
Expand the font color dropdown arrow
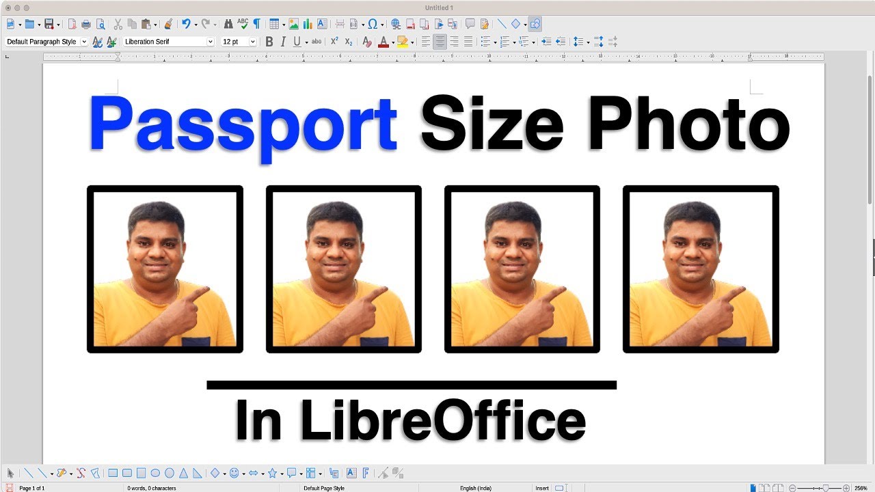pyautogui.click(x=392, y=42)
